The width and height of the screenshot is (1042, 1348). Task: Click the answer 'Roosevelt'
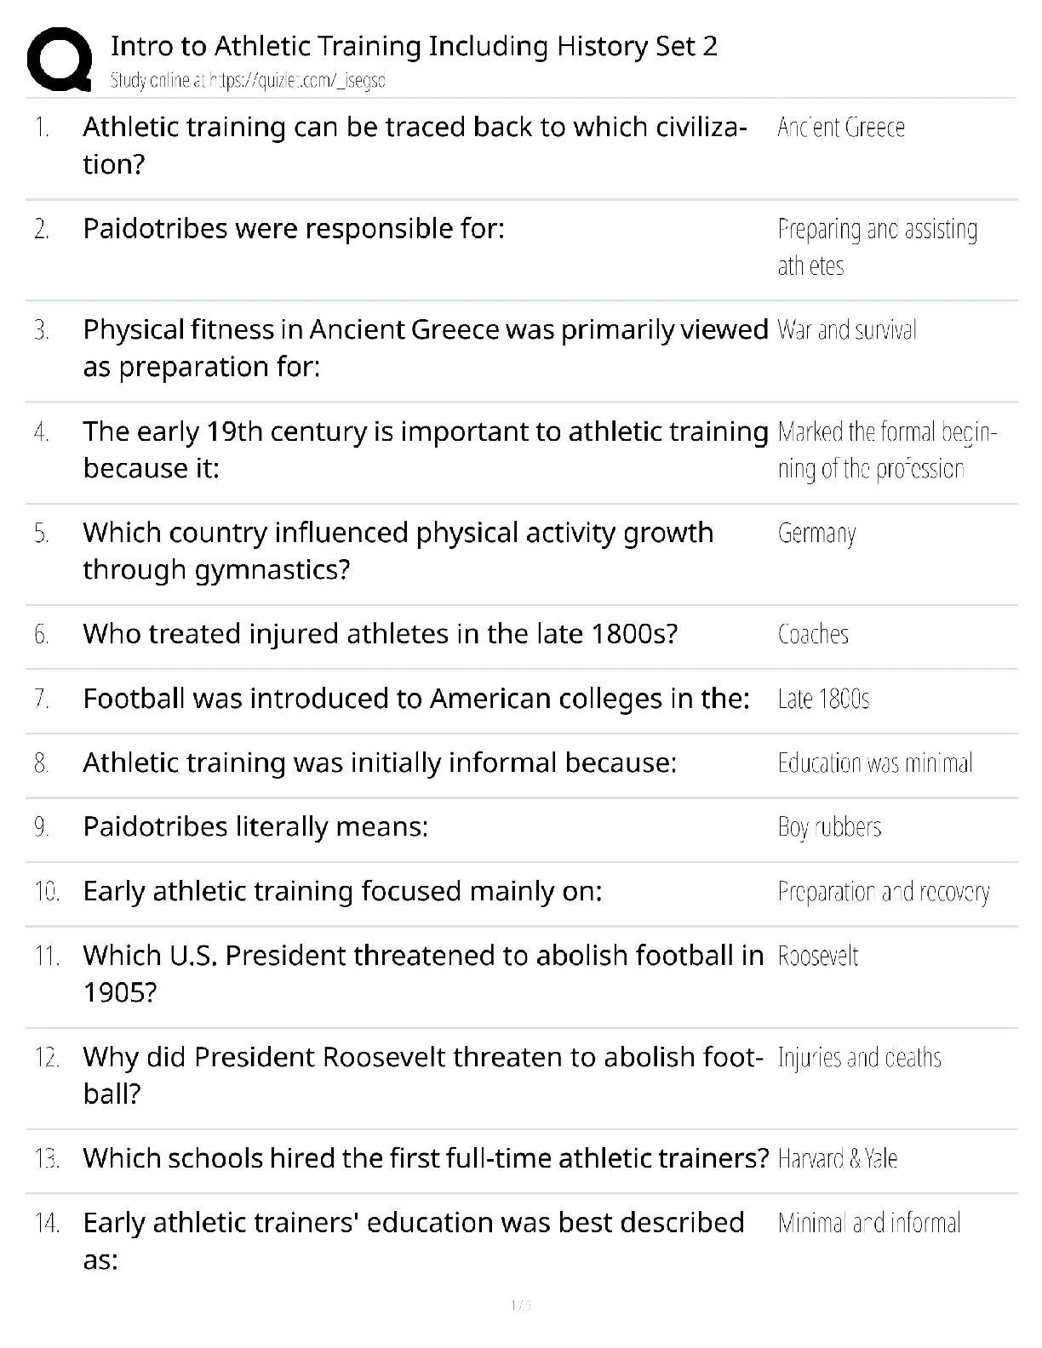[817, 957]
